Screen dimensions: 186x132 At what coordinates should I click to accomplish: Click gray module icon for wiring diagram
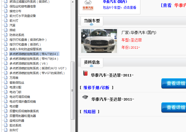(85, 97)
